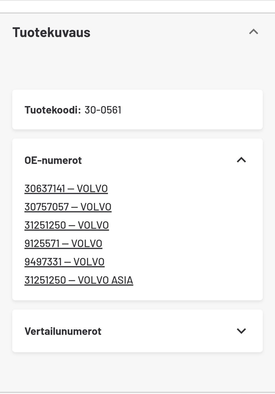Click the Tuotekuvaus heading title

tap(51, 32)
